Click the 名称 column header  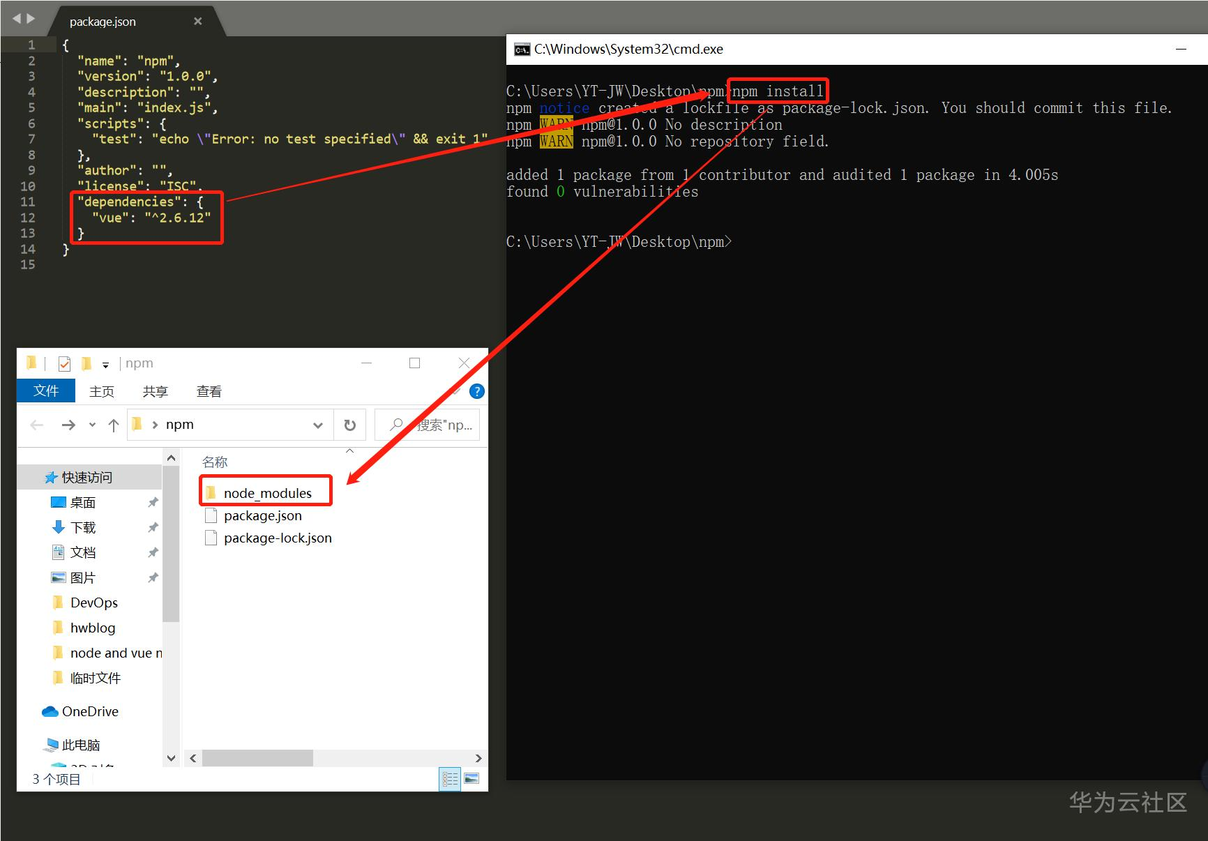tap(215, 462)
